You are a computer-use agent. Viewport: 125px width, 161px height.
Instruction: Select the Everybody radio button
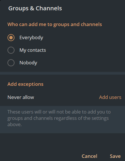click(x=11, y=37)
